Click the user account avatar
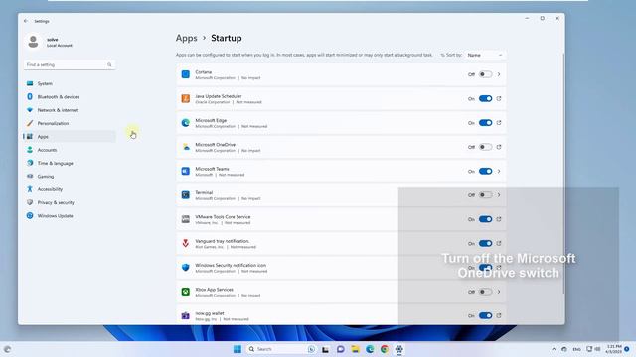The width and height of the screenshot is (636, 357). click(x=33, y=42)
